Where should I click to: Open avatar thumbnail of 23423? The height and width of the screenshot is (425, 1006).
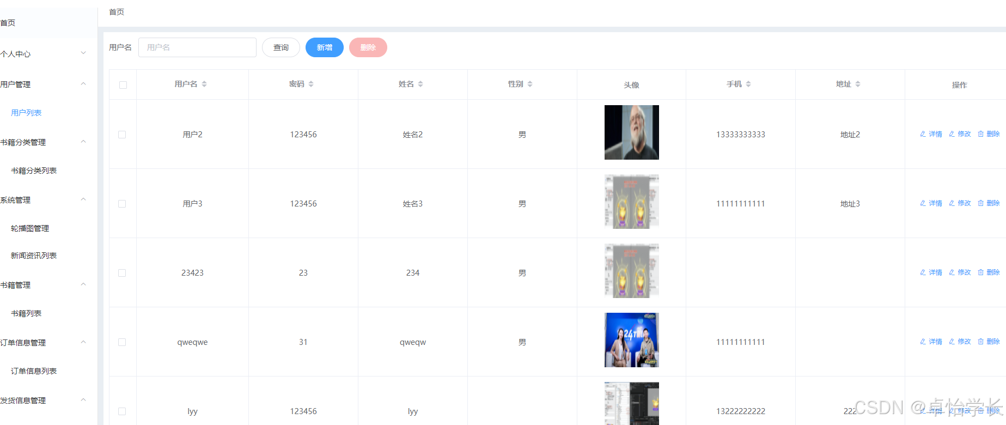coord(632,271)
